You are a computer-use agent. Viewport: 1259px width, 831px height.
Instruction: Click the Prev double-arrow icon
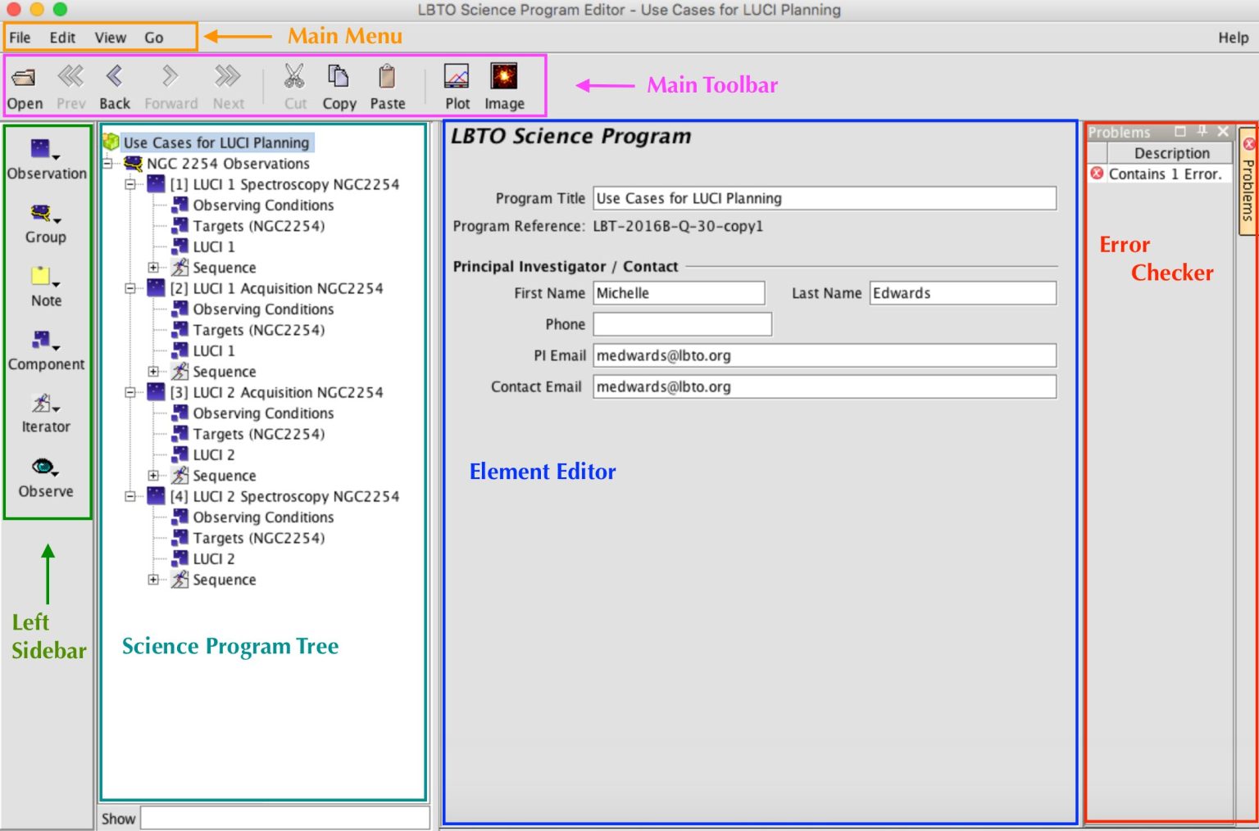(70, 77)
